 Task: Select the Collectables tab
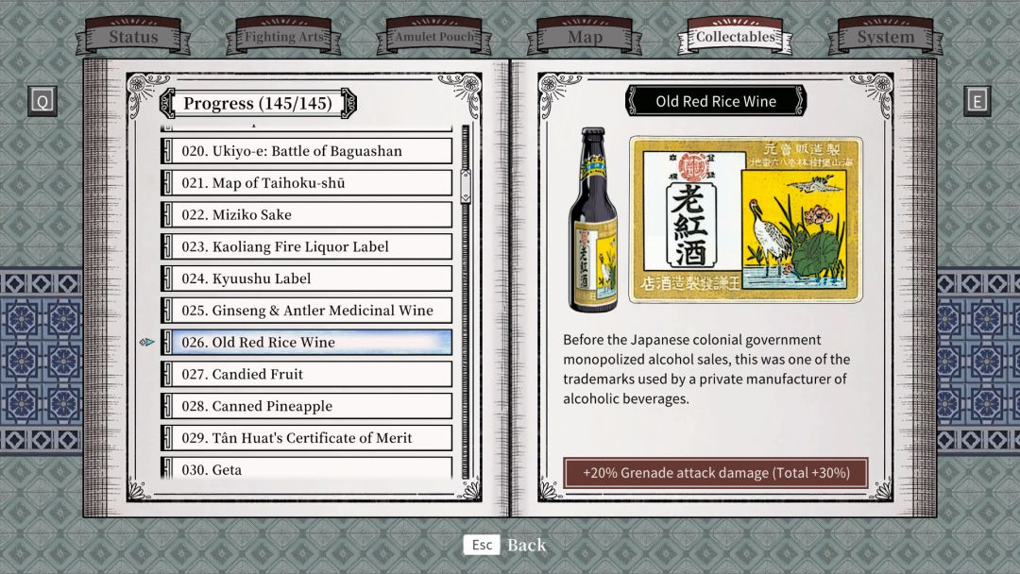click(735, 37)
